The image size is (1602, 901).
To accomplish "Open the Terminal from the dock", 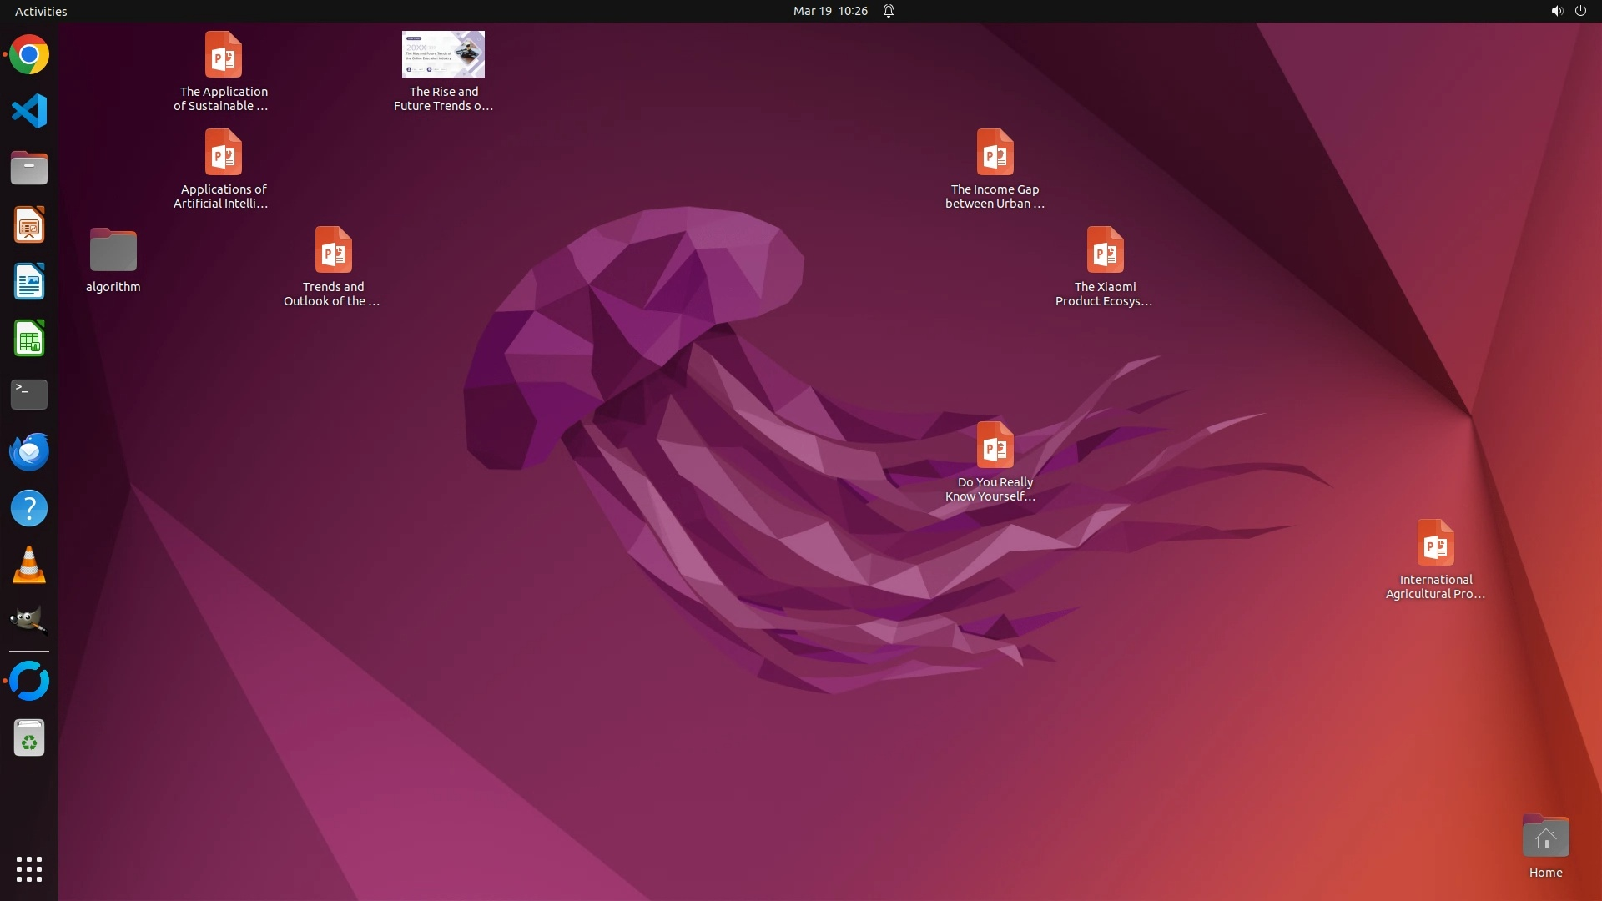I will [29, 395].
